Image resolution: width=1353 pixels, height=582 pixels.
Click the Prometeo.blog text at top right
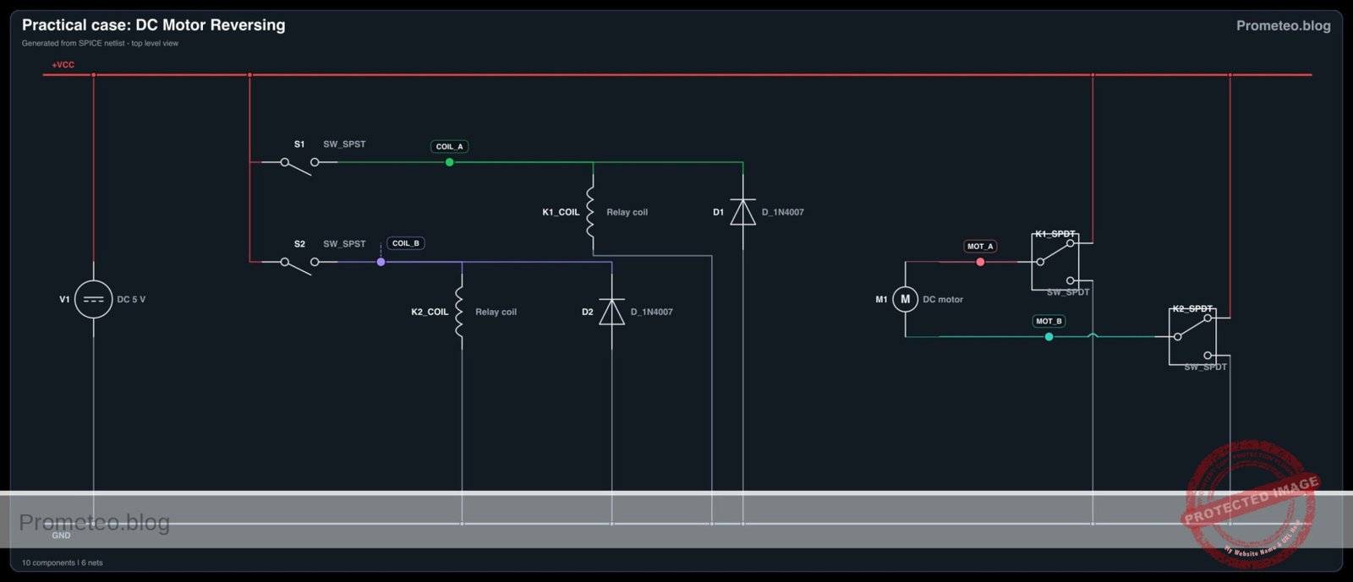click(1283, 25)
